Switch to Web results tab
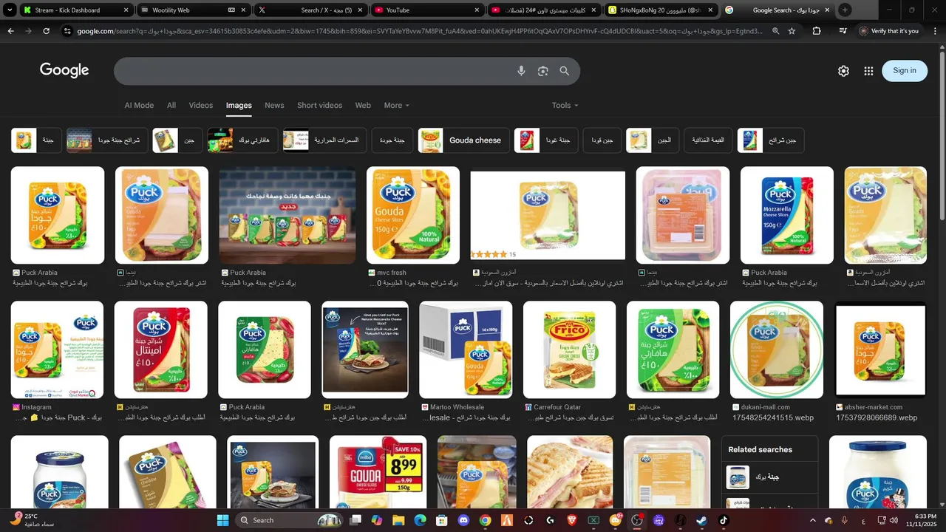The width and height of the screenshot is (946, 532). (x=363, y=105)
